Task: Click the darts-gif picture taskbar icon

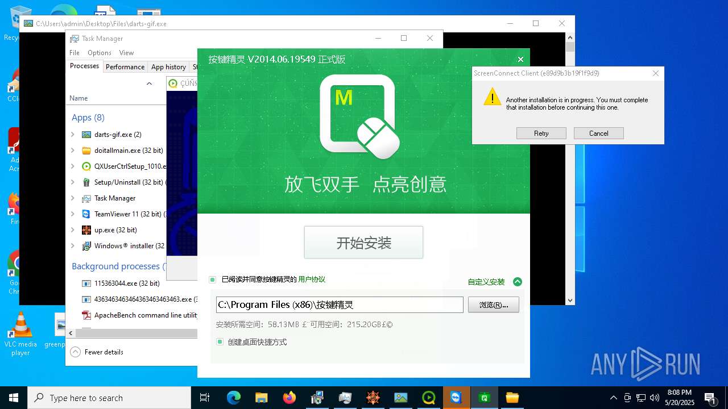Action: tap(401, 398)
